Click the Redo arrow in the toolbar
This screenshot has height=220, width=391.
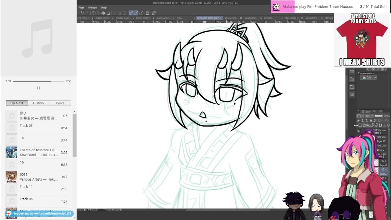click(87, 13)
